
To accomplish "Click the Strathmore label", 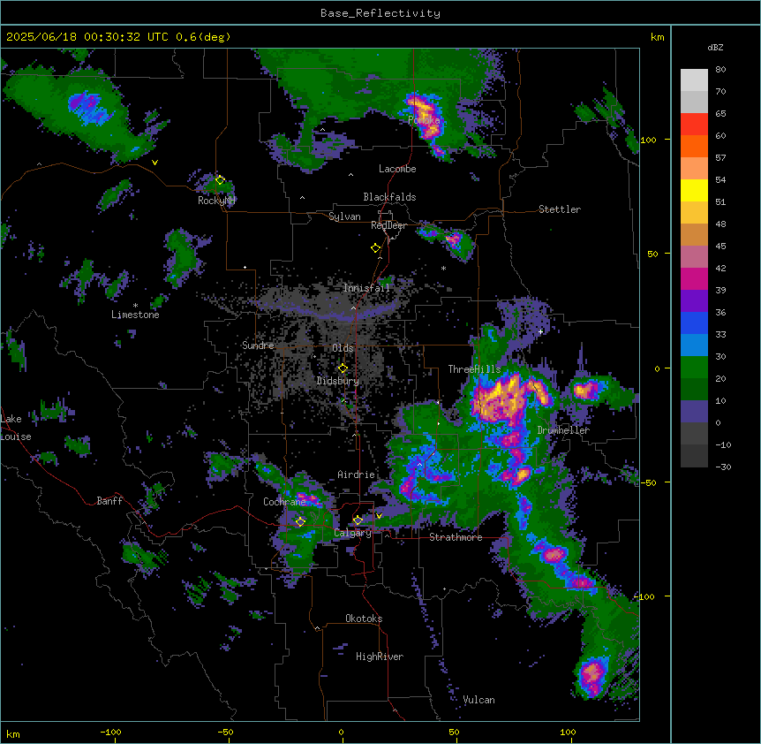I will click(456, 537).
